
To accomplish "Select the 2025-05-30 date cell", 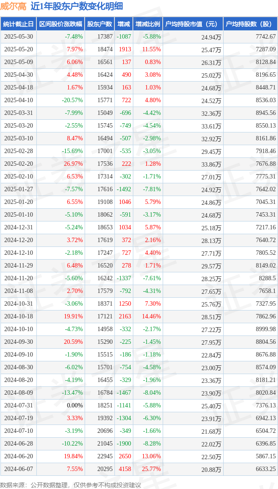I will pyautogui.click(x=18, y=37).
